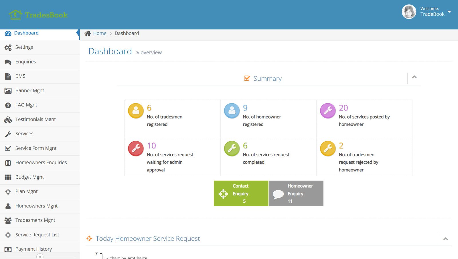
Task: Click the Plan Mgnt crosshair icon
Action: (x=8, y=192)
